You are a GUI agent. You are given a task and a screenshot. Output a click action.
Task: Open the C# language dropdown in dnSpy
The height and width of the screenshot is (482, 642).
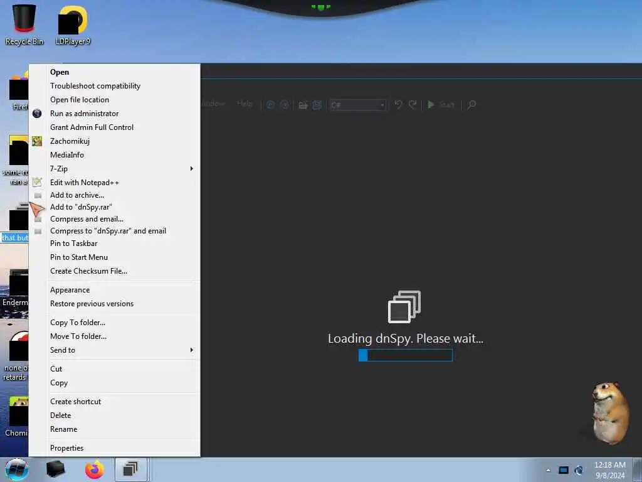pos(358,105)
